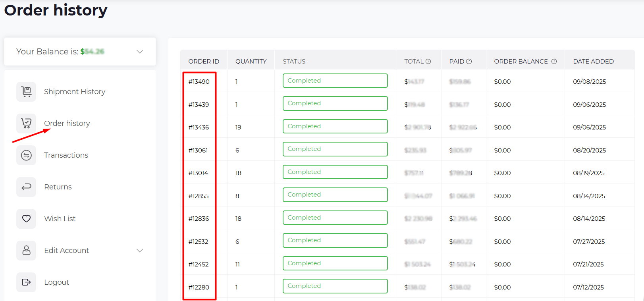This screenshot has height=301, width=644.
Task: Click Completed status of order #12836
Action: pos(335,218)
